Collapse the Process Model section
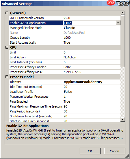The image size is (130, 159). pos(7,77)
